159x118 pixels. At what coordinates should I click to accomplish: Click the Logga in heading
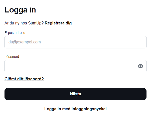[20, 10]
